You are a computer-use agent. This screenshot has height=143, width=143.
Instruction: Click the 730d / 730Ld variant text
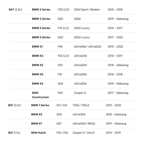click(81, 105)
